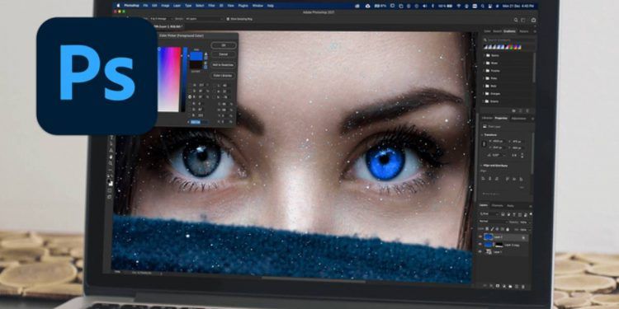The width and height of the screenshot is (619, 309).
Task: Hide the Layer 1 layer
Action: point(480,251)
